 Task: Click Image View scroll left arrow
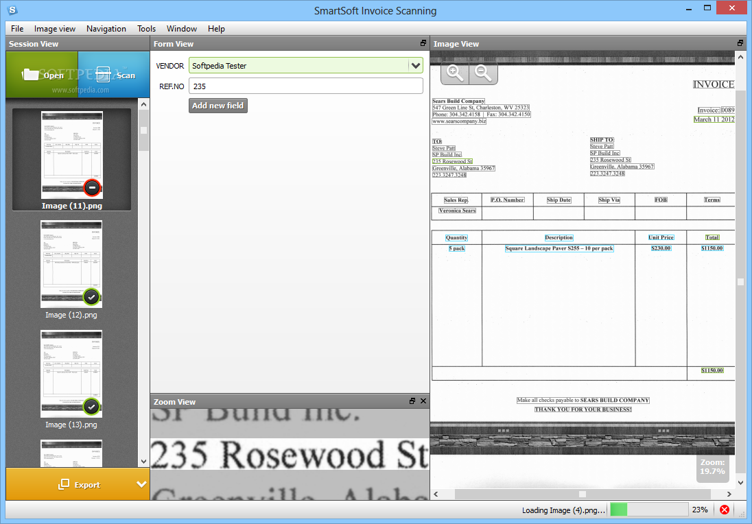[436, 494]
